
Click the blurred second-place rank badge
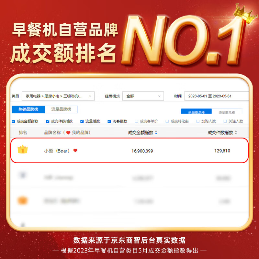(x=23, y=175)
